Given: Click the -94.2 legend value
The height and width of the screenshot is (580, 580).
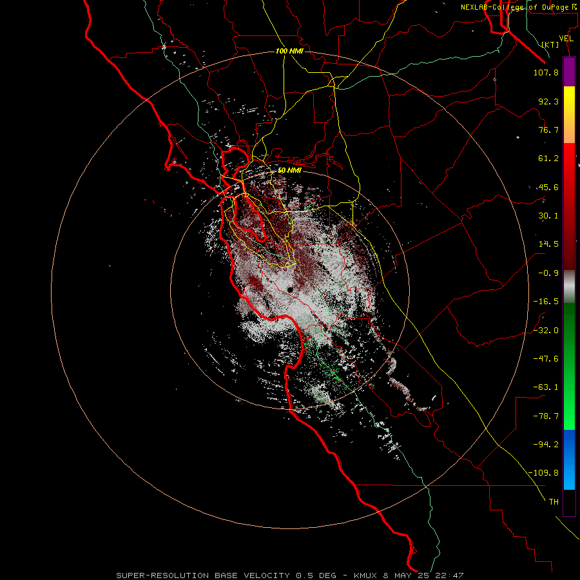Looking at the screenshot, I should tap(546, 444).
